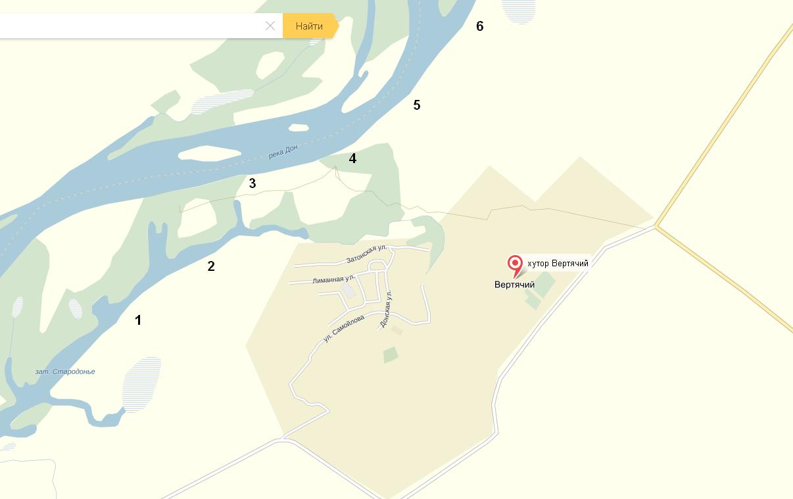Click the Донская ул. street label
The height and width of the screenshot is (499, 793).
[x=386, y=309]
